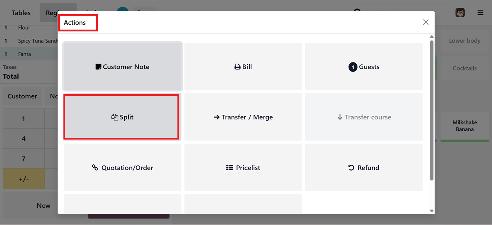The height and width of the screenshot is (225, 492).
Task: Select the Lower body category
Action: point(465,41)
